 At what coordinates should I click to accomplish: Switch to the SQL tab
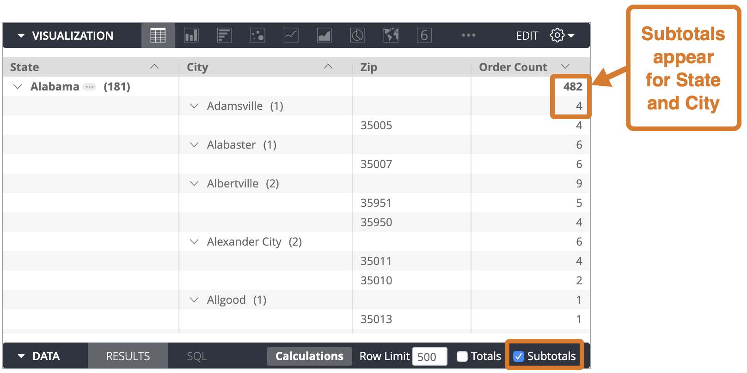pyautogui.click(x=197, y=356)
